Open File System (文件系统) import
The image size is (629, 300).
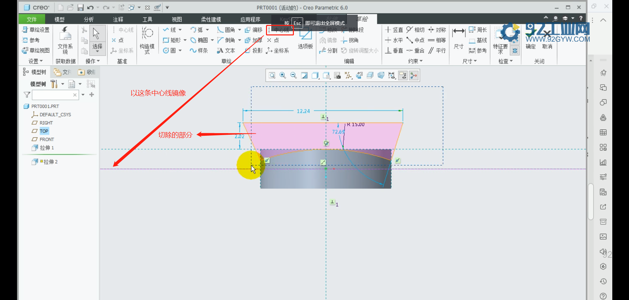(65, 40)
